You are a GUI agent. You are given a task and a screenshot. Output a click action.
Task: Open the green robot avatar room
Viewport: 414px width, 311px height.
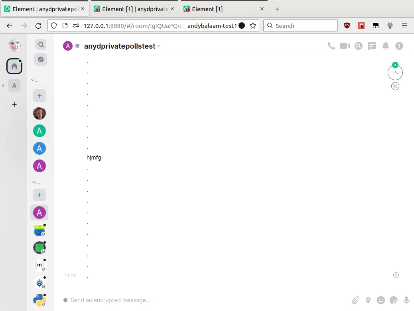pos(39,230)
